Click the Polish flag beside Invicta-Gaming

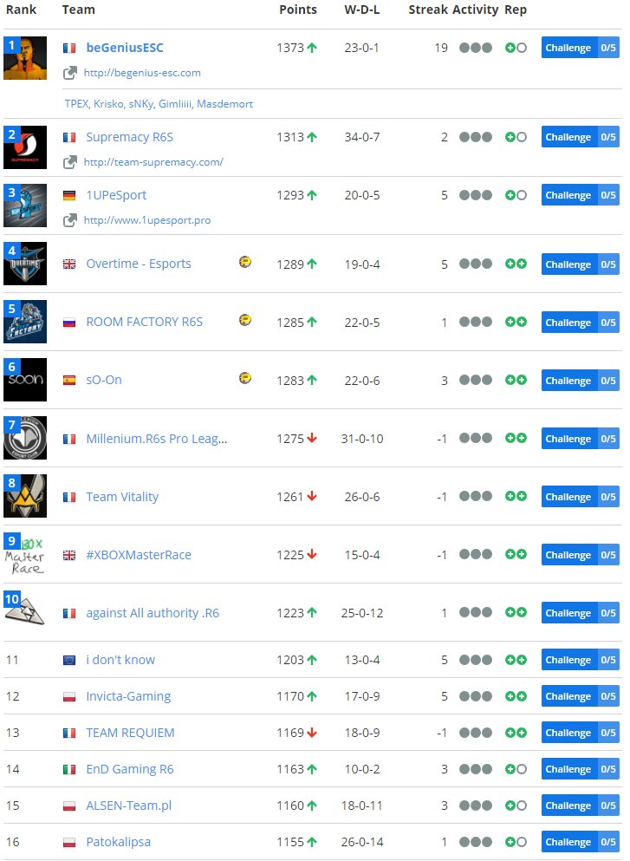click(x=69, y=697)
